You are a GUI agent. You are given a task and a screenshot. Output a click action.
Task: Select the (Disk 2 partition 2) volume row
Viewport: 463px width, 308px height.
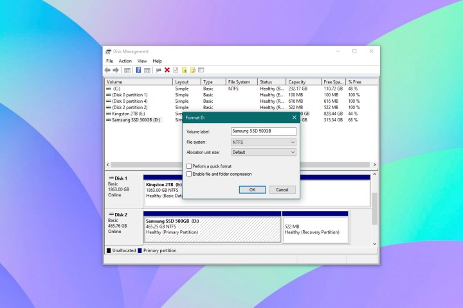(241, 107)
